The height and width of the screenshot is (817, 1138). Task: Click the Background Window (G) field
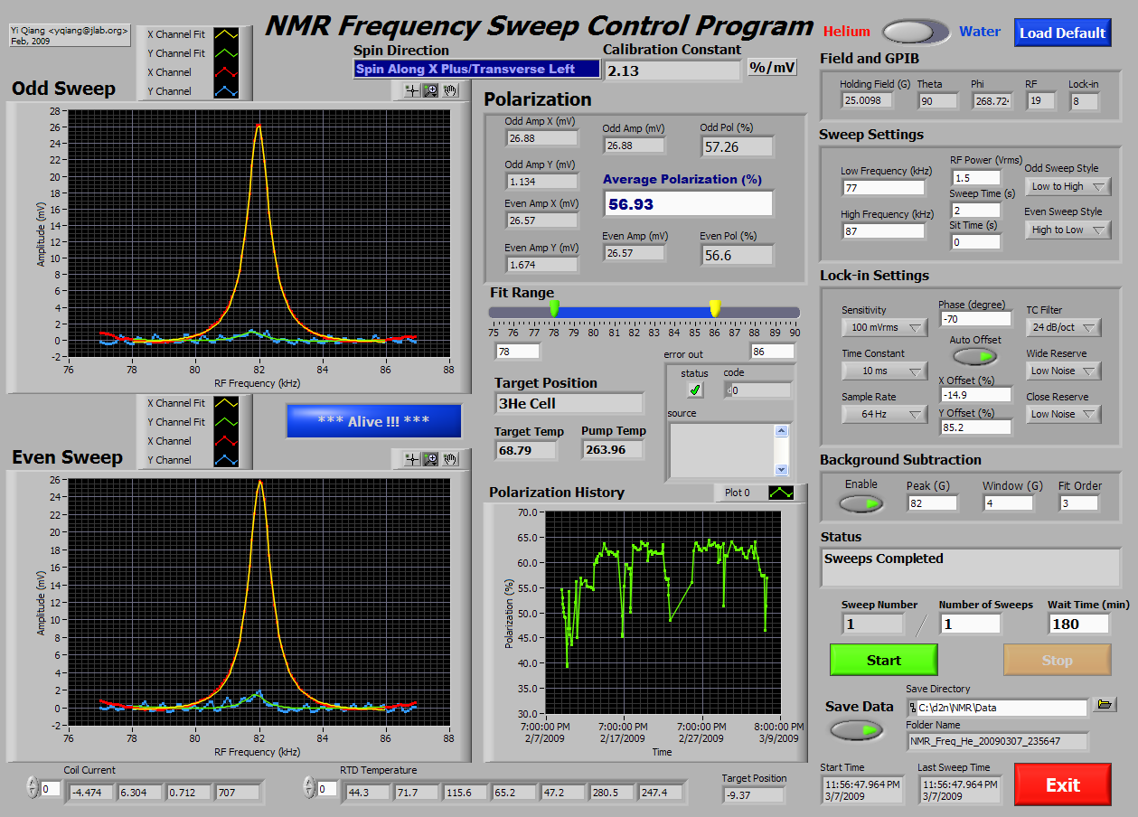(x=1009, y=503)
